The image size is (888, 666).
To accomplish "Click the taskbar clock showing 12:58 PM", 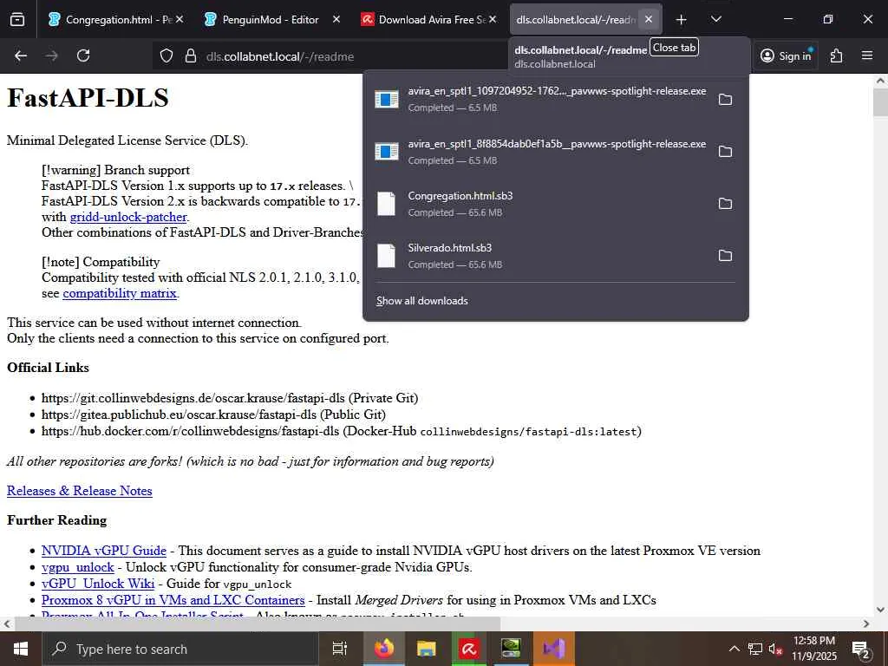I will [x=813, y=649].
